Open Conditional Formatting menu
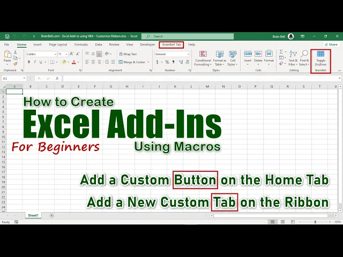343x257 pixels. pyautogui.click(x=203, y=58)
